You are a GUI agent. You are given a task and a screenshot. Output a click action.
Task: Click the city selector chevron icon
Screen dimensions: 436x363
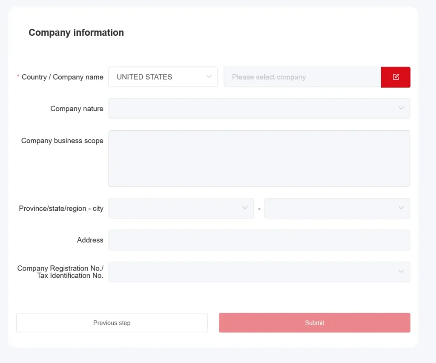401,208
